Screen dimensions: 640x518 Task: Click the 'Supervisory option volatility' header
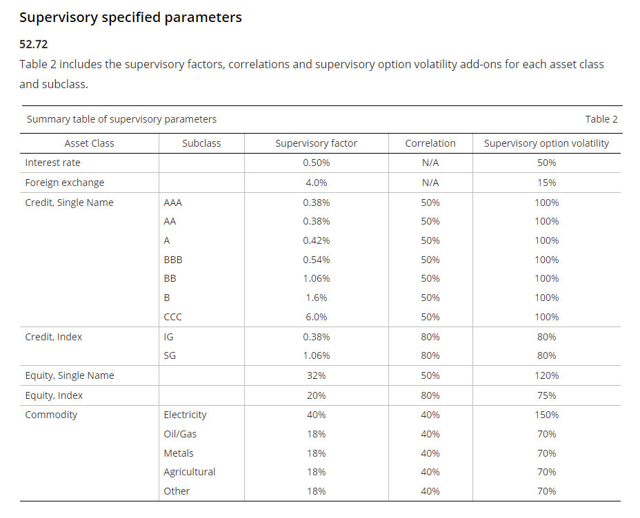pos(546,143)
